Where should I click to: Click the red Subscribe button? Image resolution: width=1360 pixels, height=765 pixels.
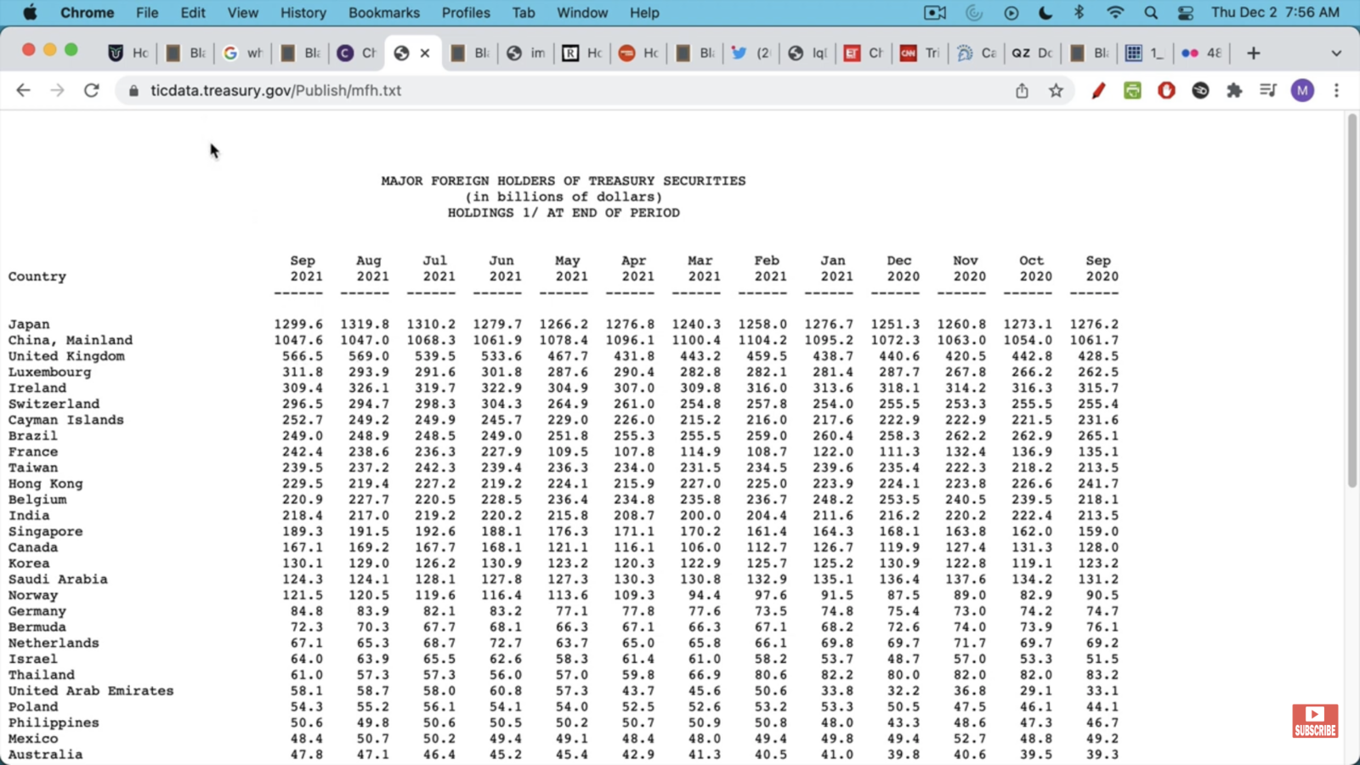coord(1315,721)
